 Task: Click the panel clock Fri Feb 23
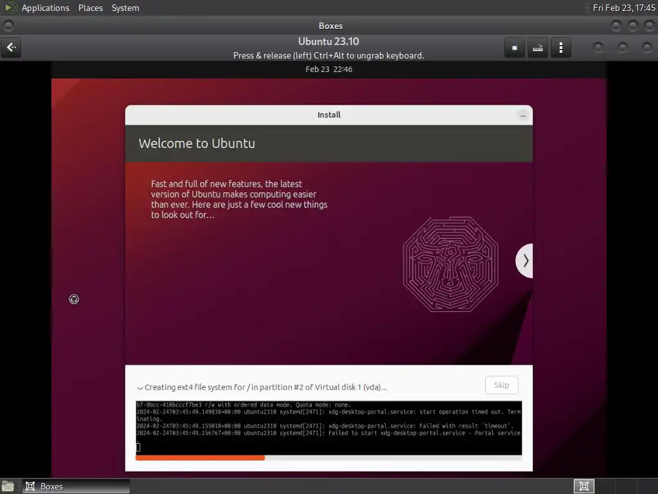coord(623,8)
